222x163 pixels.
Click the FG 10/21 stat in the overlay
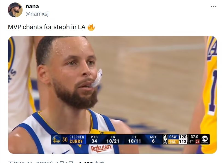(113, 139)
